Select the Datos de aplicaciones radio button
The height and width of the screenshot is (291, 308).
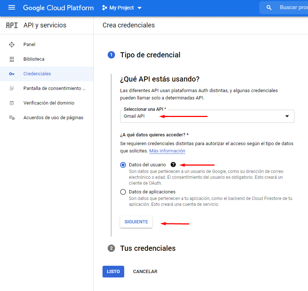click(123, 192)
